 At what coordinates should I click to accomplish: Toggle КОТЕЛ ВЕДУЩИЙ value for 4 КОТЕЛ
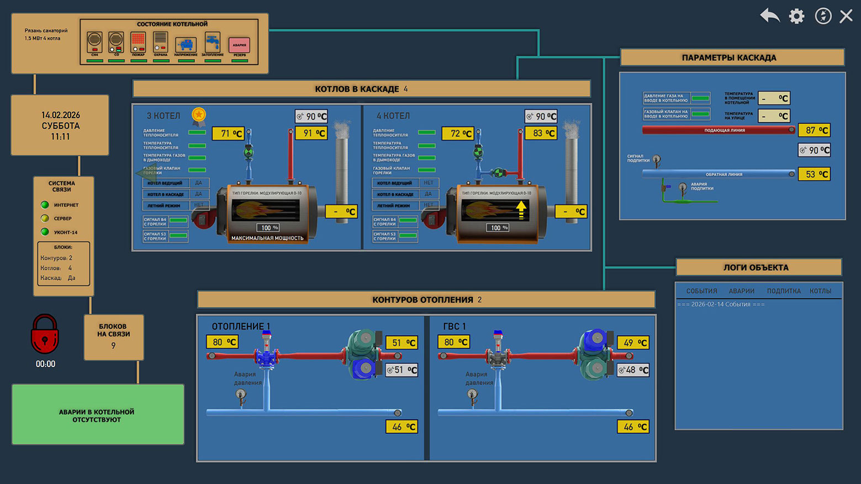(429, 183)
